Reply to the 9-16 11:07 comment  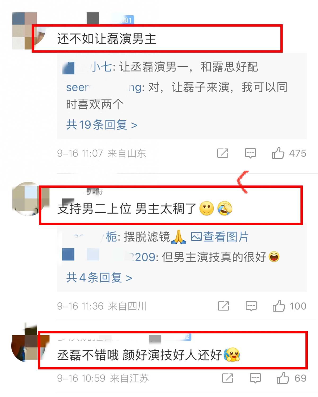click(250, 153)
